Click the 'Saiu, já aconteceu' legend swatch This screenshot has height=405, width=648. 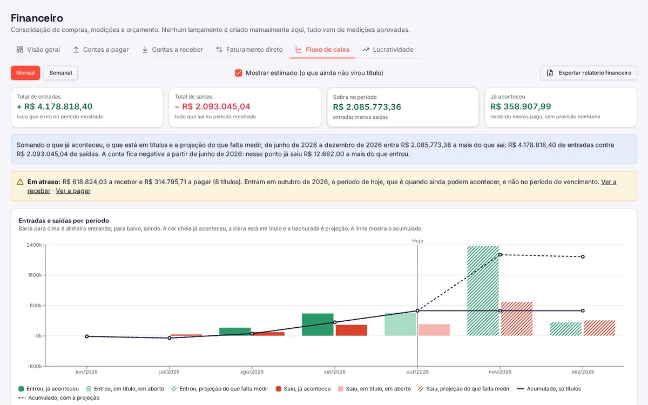point(279,389)
